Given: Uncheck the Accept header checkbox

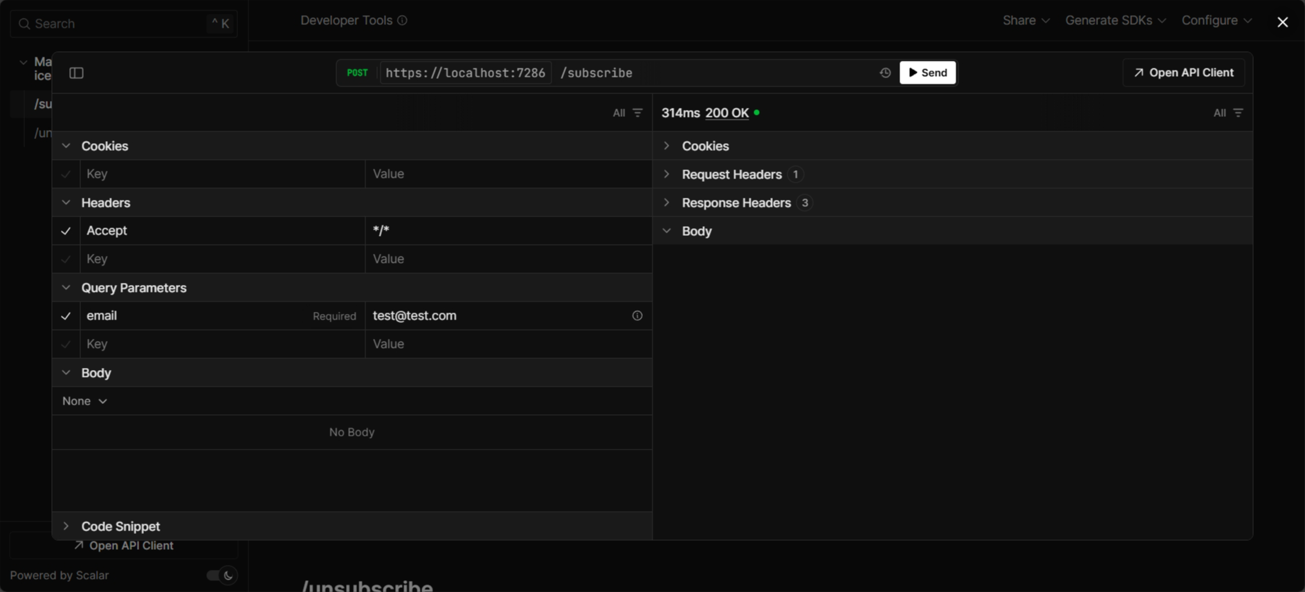Looking at the screenshot, I should click(66, 231).
